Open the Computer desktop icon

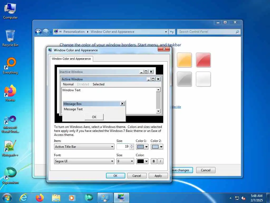(x=10, y=11)
